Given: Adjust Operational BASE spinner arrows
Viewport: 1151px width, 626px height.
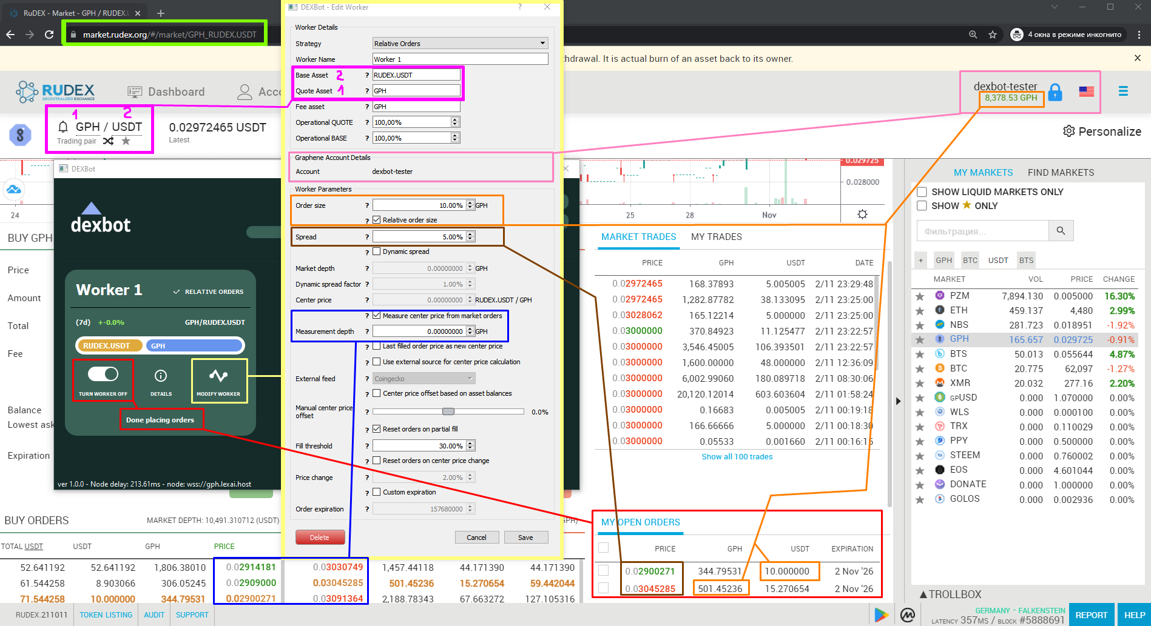Looking at the screenshot, I should coord(455,138).
